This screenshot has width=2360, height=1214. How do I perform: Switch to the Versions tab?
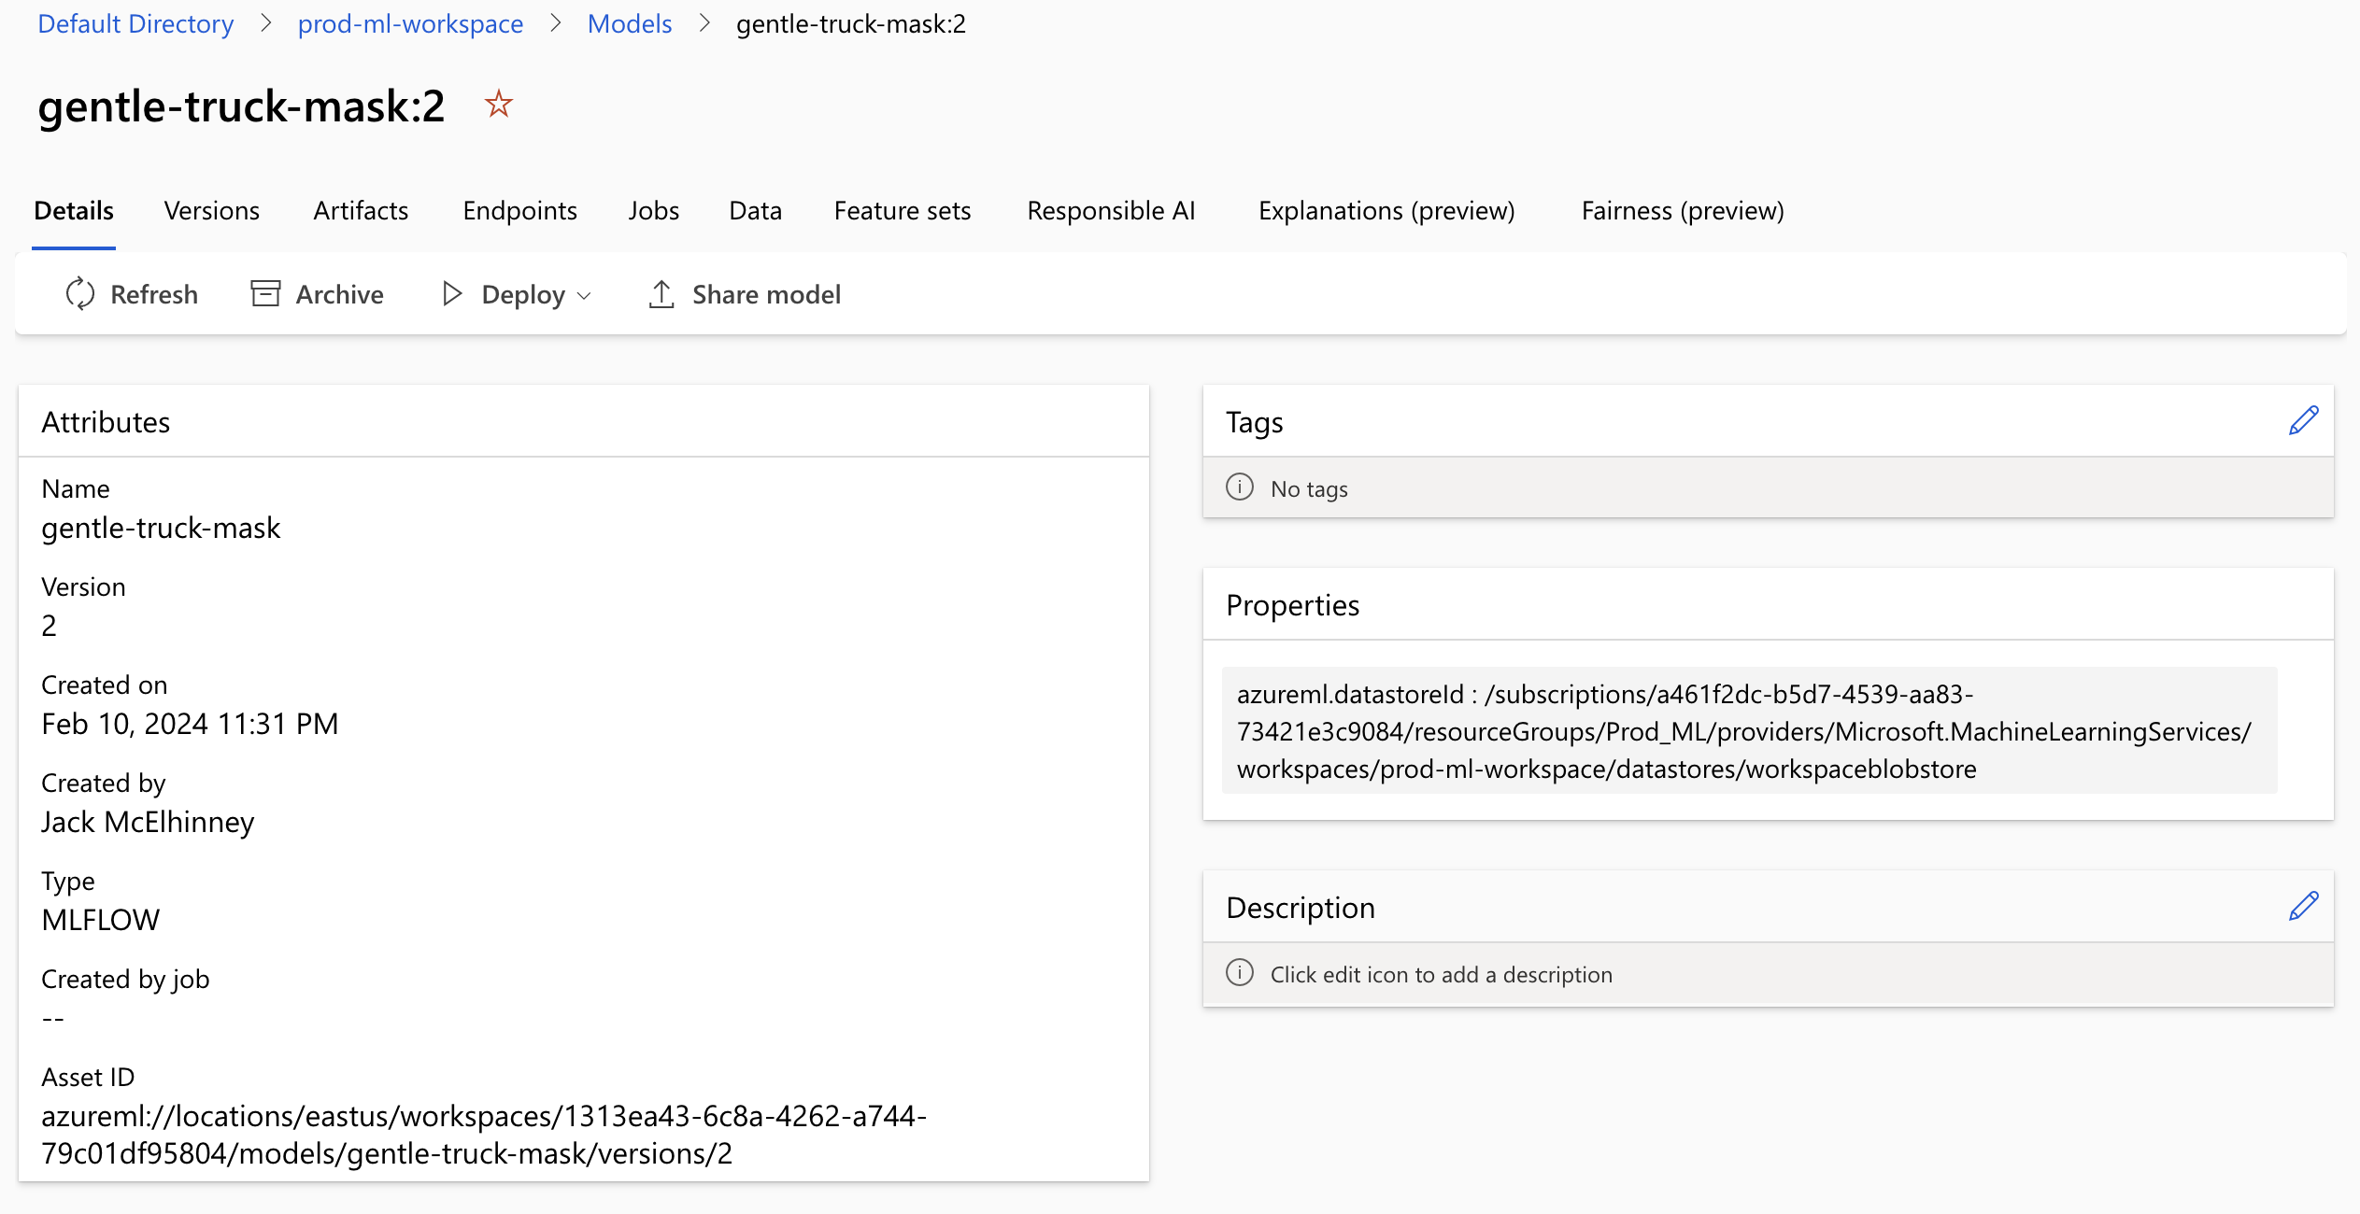212,211
